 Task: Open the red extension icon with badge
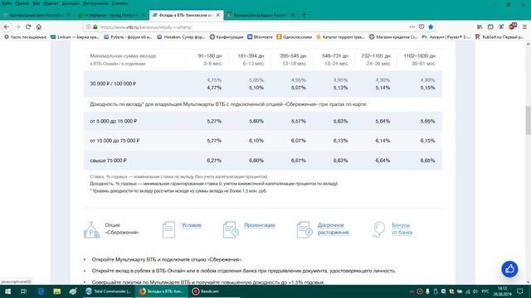click(513, 26)
